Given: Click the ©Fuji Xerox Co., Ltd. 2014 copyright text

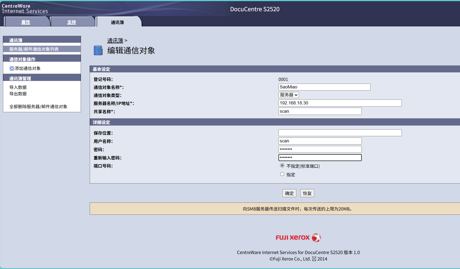Looking at the screenshot, I should pyautogui.click(x=298, y=259).
